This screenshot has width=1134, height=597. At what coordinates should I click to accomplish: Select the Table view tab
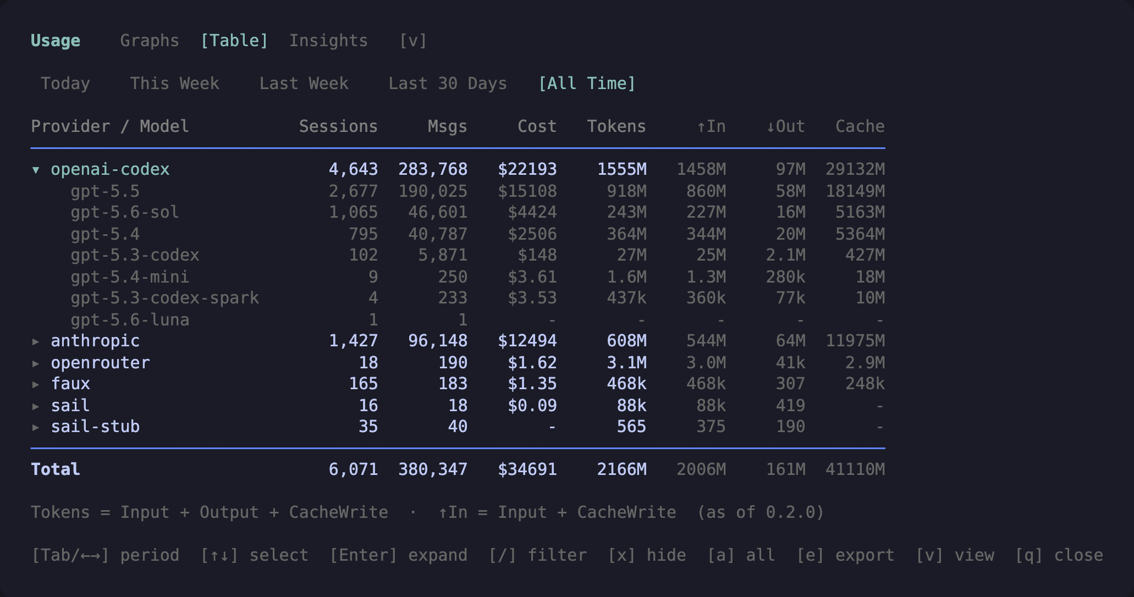click(x=234, y=41)
